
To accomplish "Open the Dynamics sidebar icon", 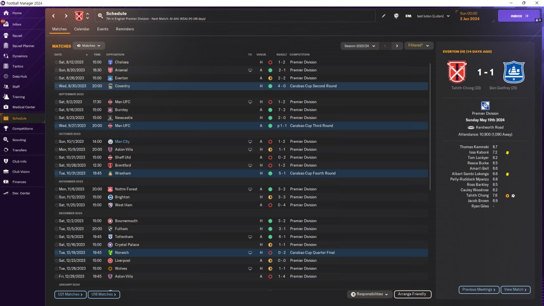I will [x=6, y=56].
